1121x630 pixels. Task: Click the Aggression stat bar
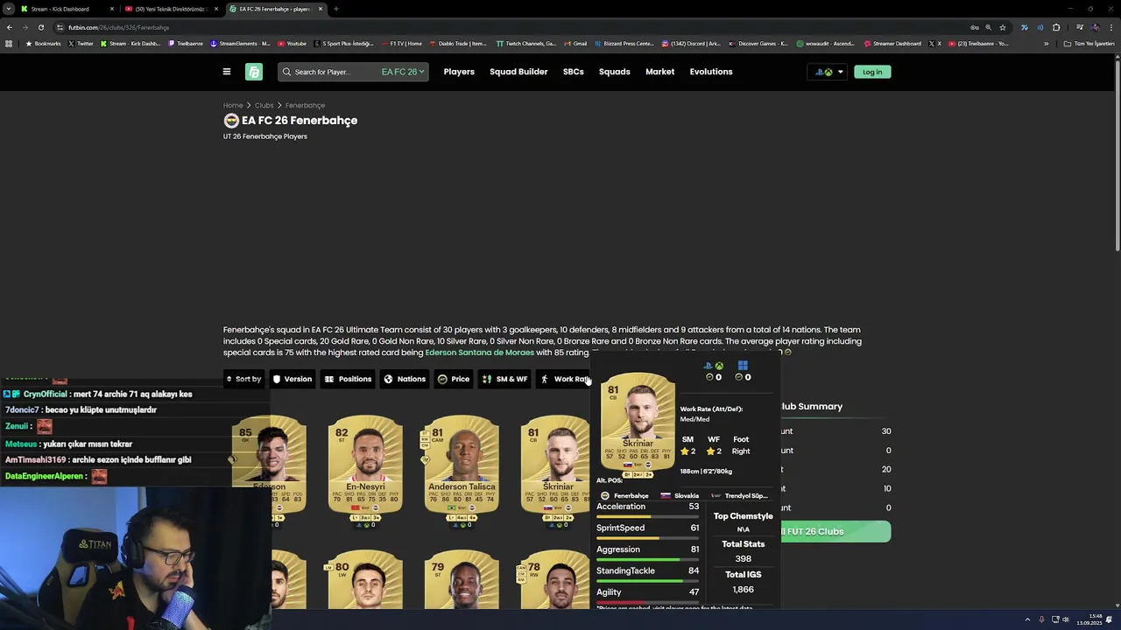point(647,560)
